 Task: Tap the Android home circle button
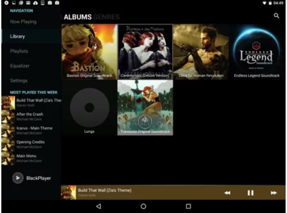coord(143,206)
